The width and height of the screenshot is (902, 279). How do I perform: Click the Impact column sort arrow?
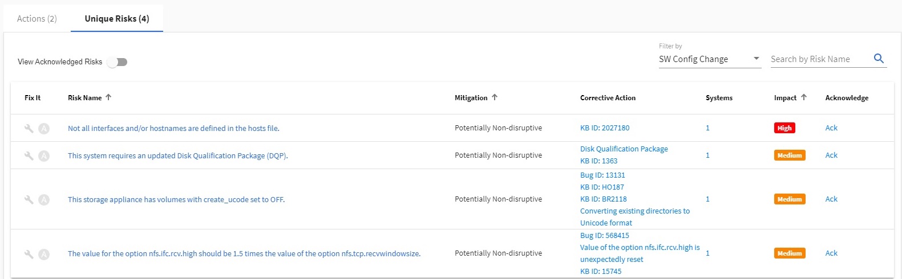pos(804,97)
